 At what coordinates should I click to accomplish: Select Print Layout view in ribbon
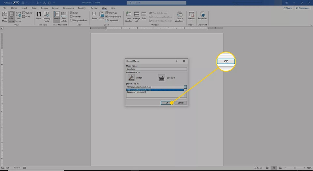coord(11,17)
